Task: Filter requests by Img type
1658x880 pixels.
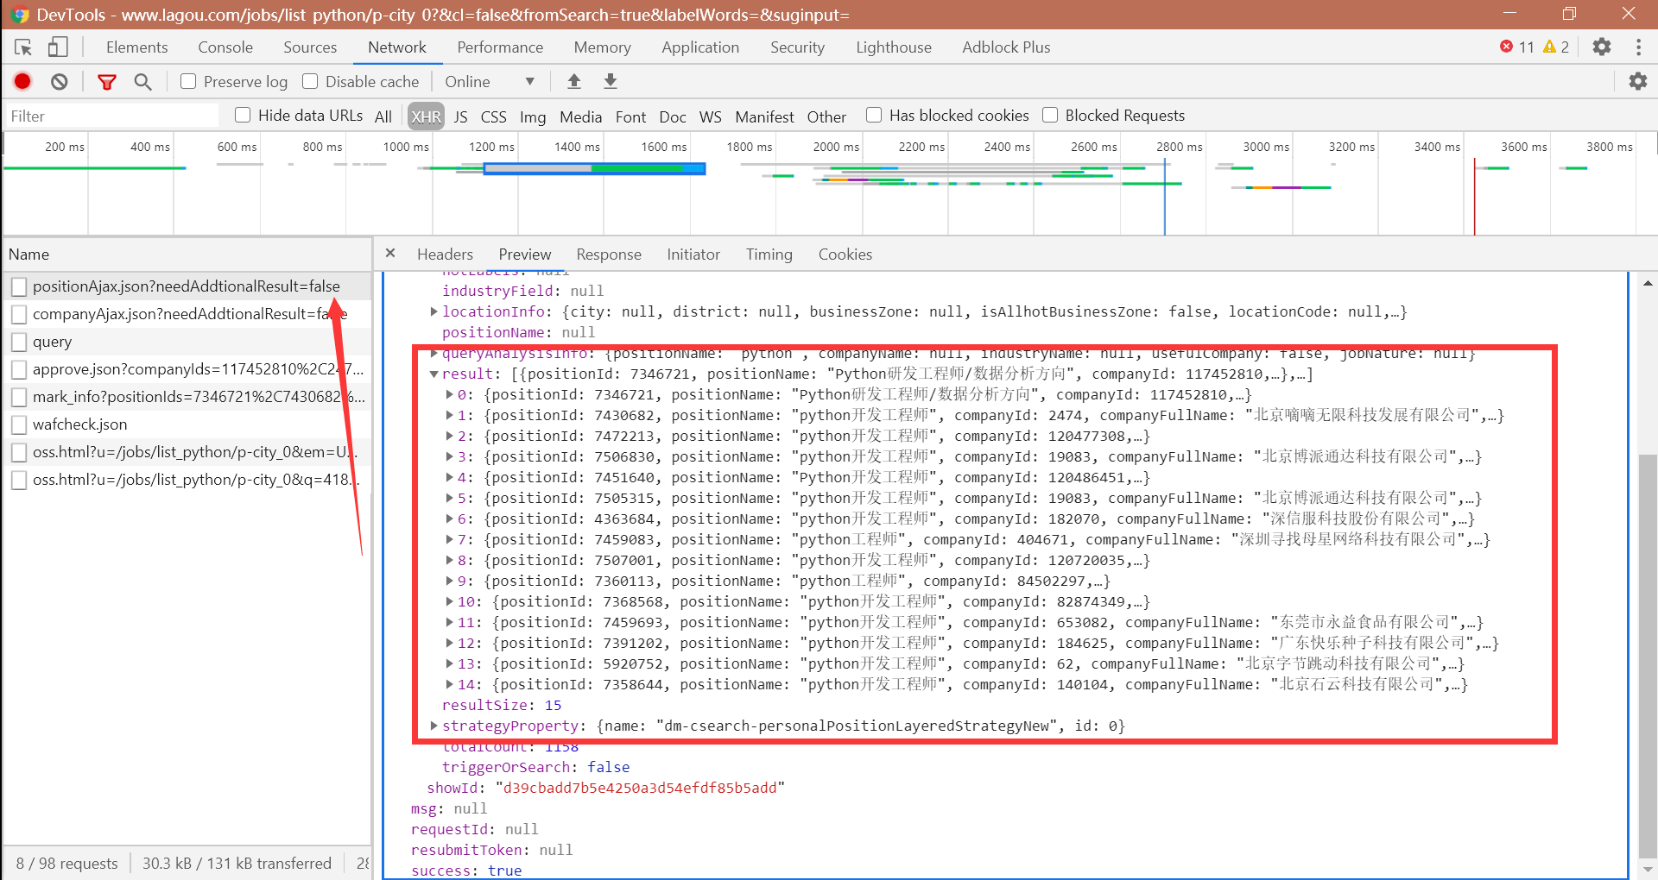Action: [533, 117]
